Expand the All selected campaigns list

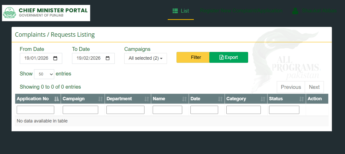tap(145, 58)
